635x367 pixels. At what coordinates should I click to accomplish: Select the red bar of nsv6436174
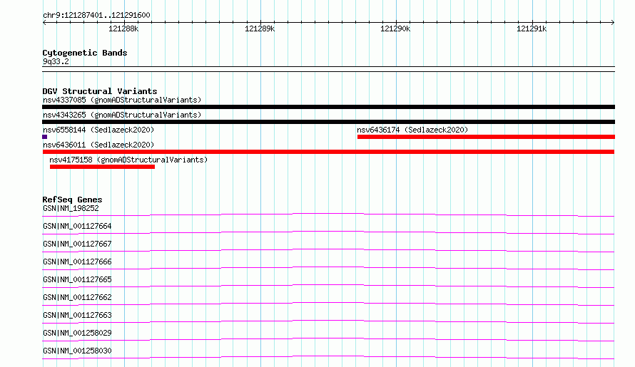[486, 137]
